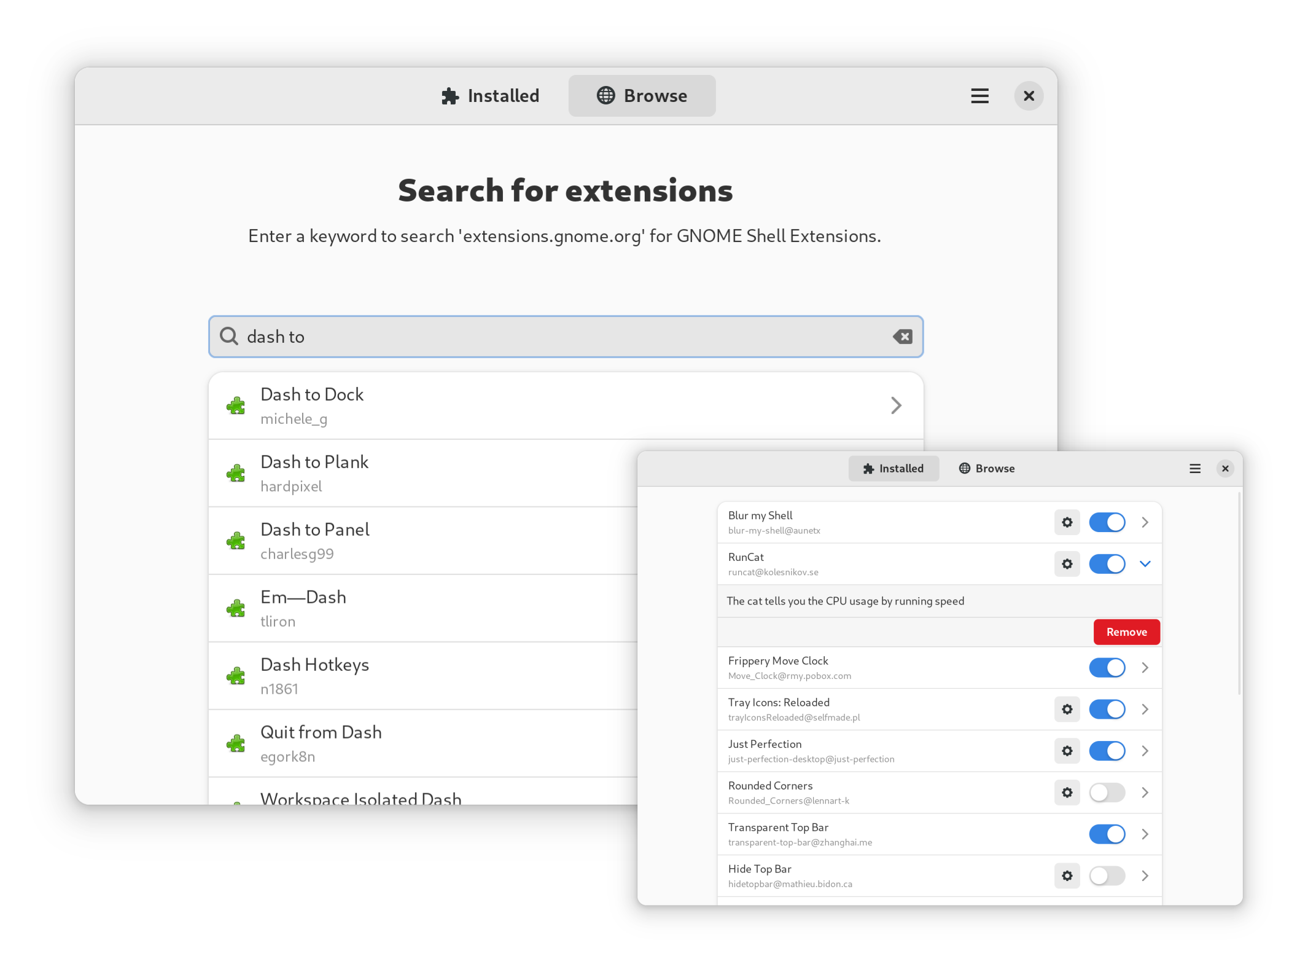
Task: Click the magnifier icon in search field
Action: point(228,336)
